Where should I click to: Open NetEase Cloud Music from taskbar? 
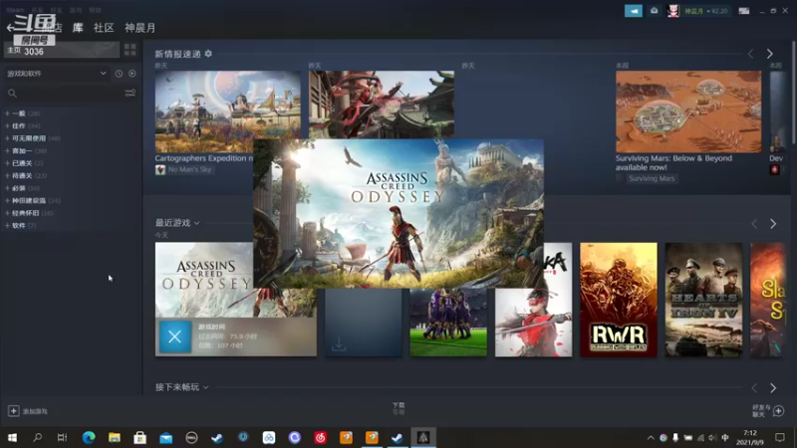click(320, 437)
